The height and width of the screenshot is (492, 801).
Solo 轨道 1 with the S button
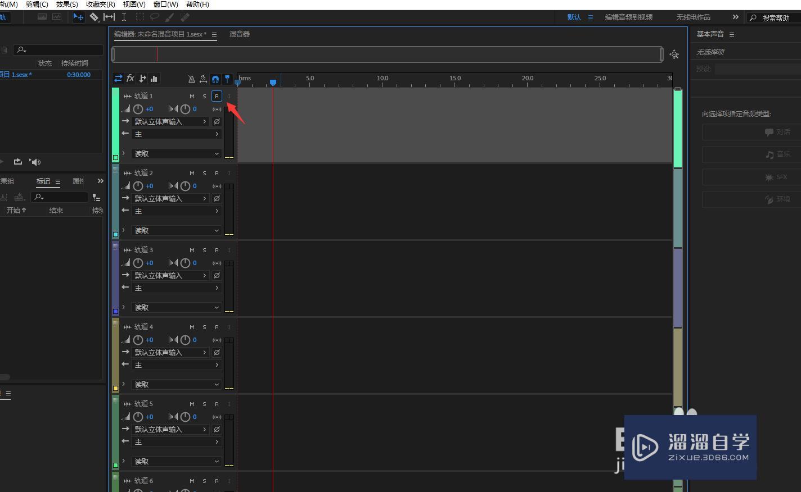204,97
